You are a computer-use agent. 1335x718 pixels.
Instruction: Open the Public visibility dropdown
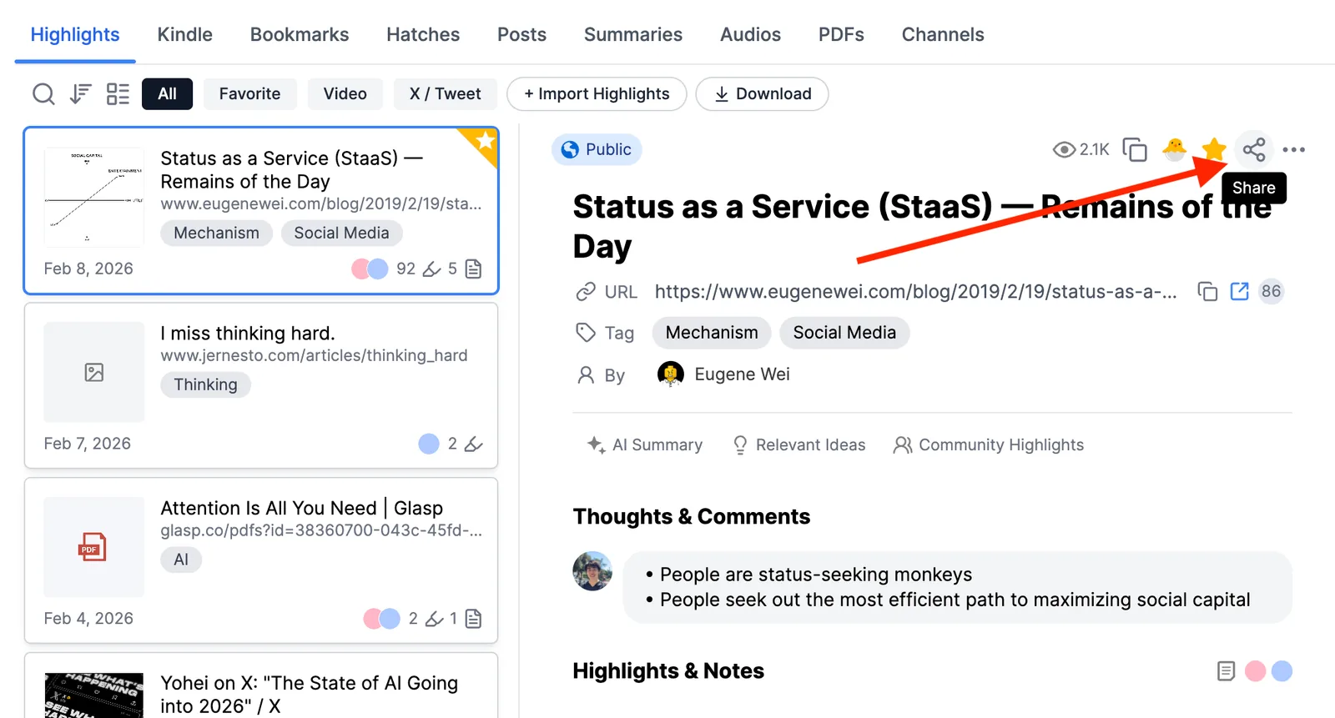click(x=597, y=149)
